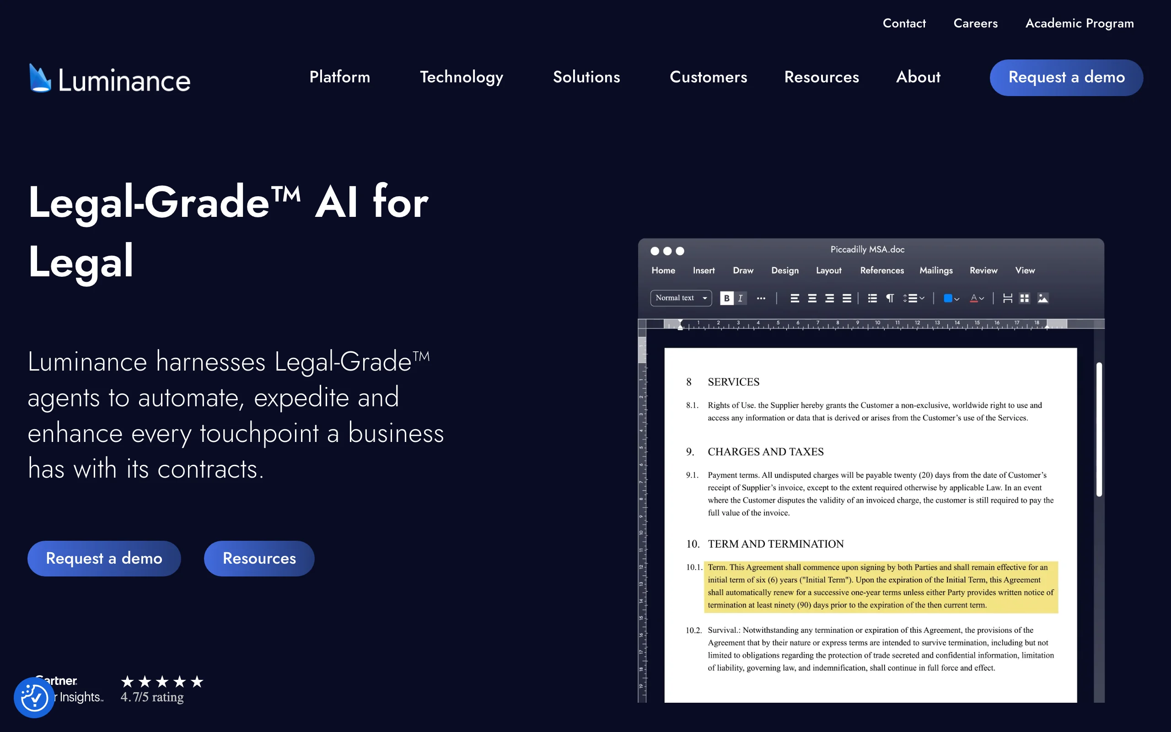1171x732 pixels.
Task: Open the References tab in document
Action: pyautogui.click(x=881, y=271)
